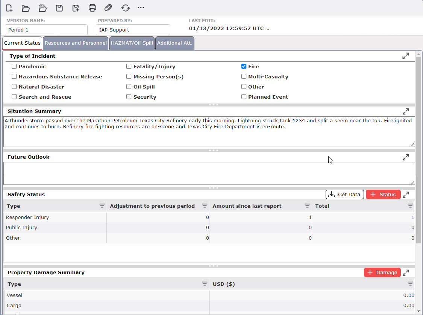Check the Oil Spill incident type
The image size is (423, 315).
(129, 86)
